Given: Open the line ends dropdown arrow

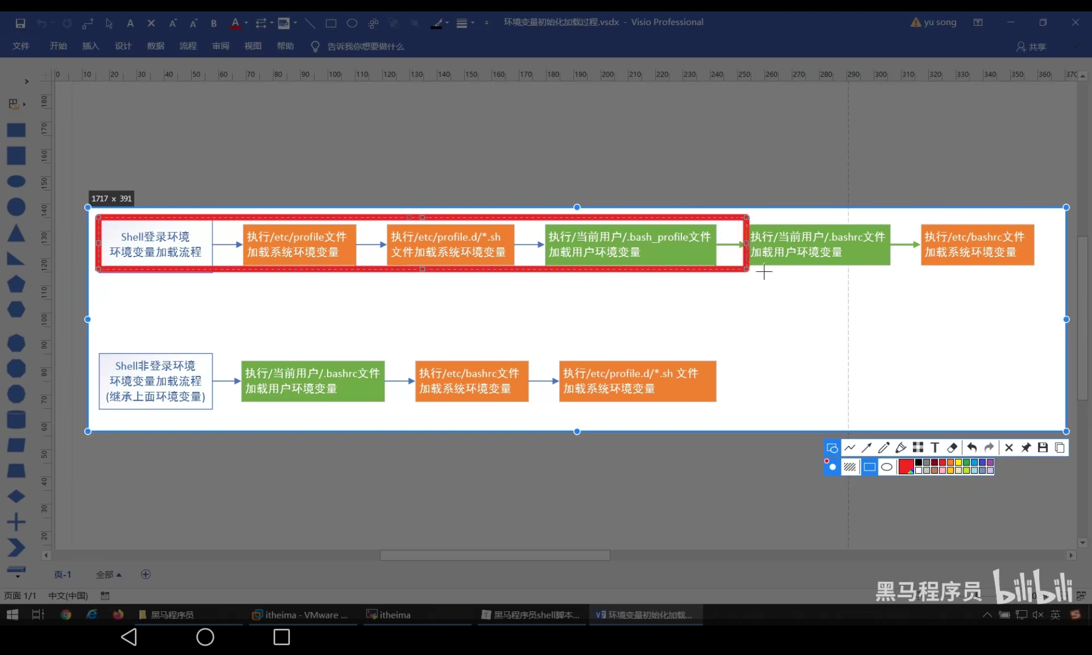Looking at the screenshot, I should pyautogui.click(x=271, y=23).
